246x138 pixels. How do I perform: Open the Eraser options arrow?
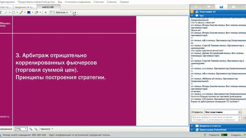pyautogui.click(x=40, y=12)
